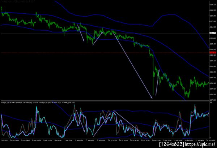Viewport: 217px width, 148px height.
Task: Click the 1110.80 price axis label
Action: [x=213, y=72]
